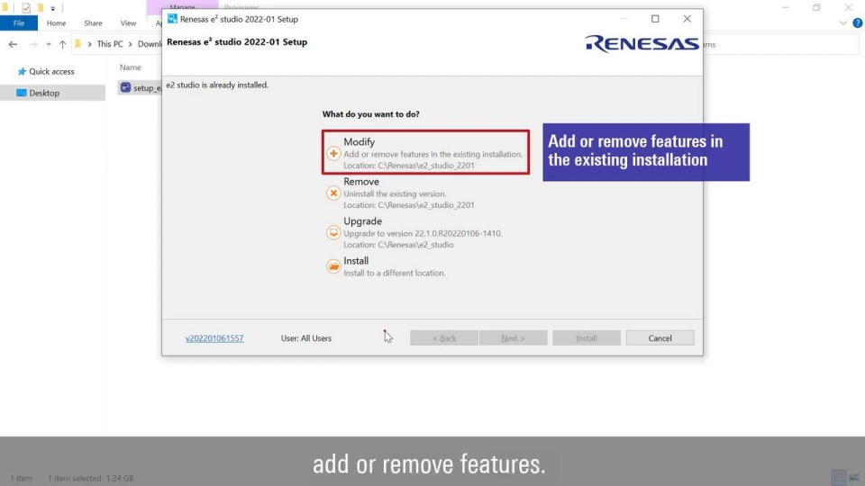The image size is (865, 486).
Task: Switch to Home ribbon tab in Explorer
Action: (x=56, y=23)
